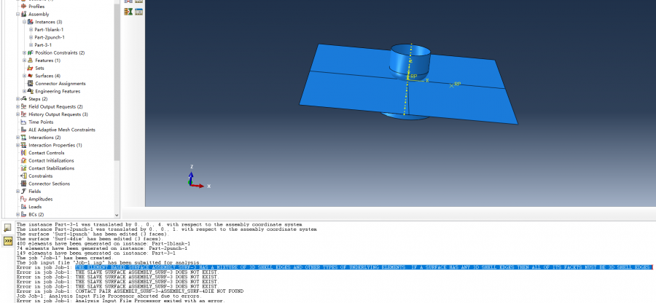Click the Loads icon in the tree
Viewport: 656px width, 303px height.
pos(23,207)
